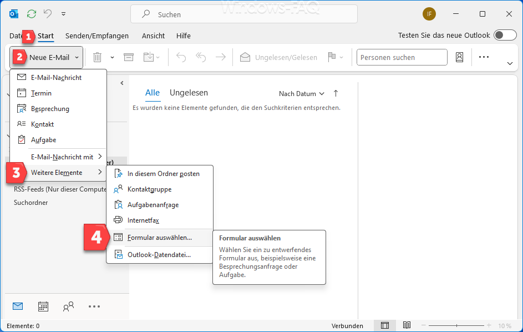Viewport: 523px width, 332px height.
Task: Select the RSS-Feeds folder
Action: [60, 189]
